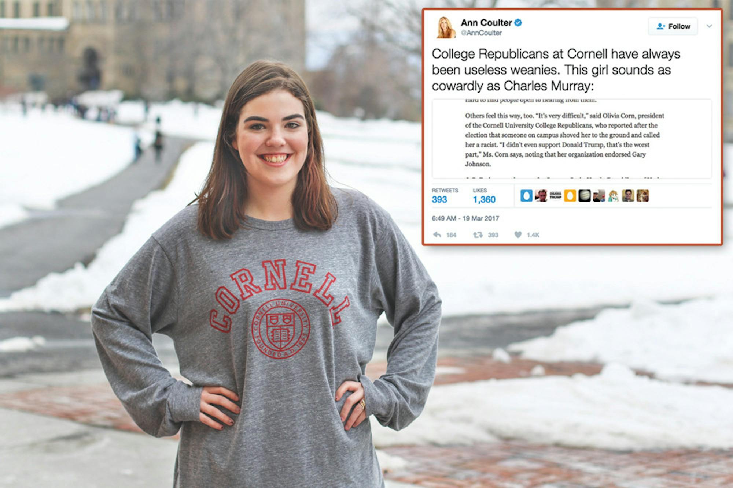
Task: Click the Follow button on the tweet
Action: point(673,26)
